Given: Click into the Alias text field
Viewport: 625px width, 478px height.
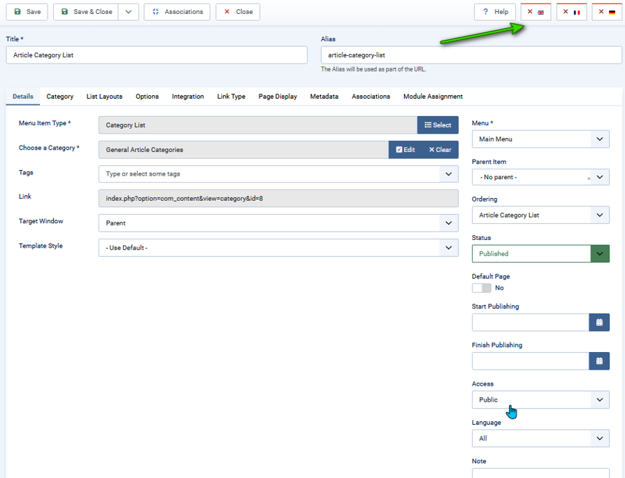Looking at the screenshot, I should click(x=471, y=55).
